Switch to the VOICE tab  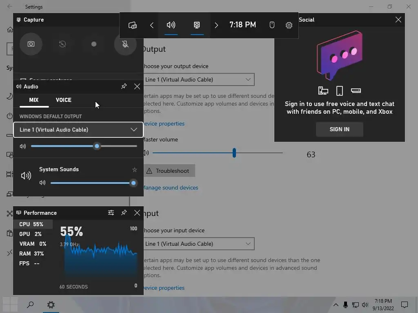63,100
